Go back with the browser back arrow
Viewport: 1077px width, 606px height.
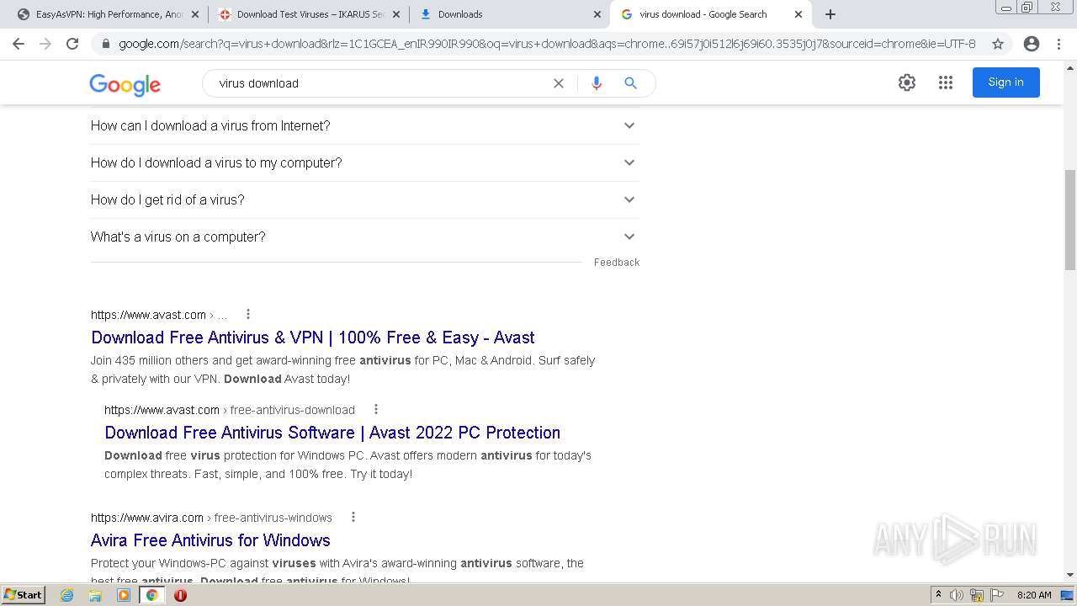point(19,44)
